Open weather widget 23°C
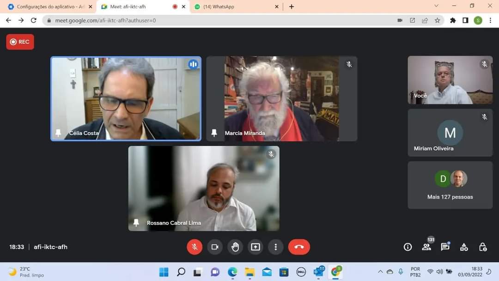Viewport: 499px width, 281px height. [26, 272]
